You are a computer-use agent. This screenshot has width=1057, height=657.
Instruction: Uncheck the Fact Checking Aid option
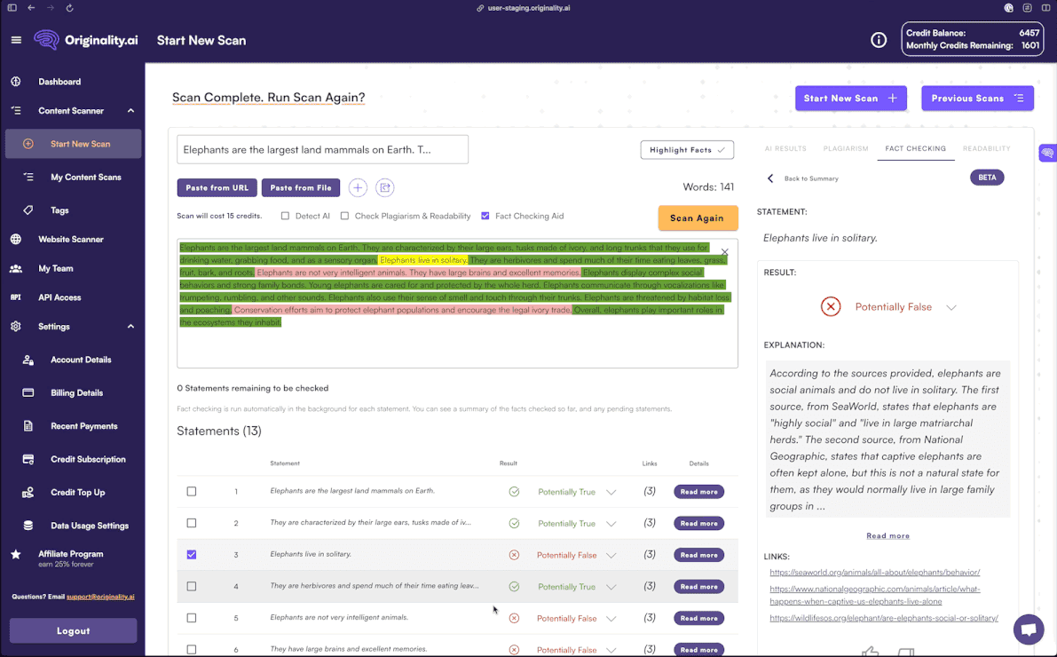click(x=485, y=215)
